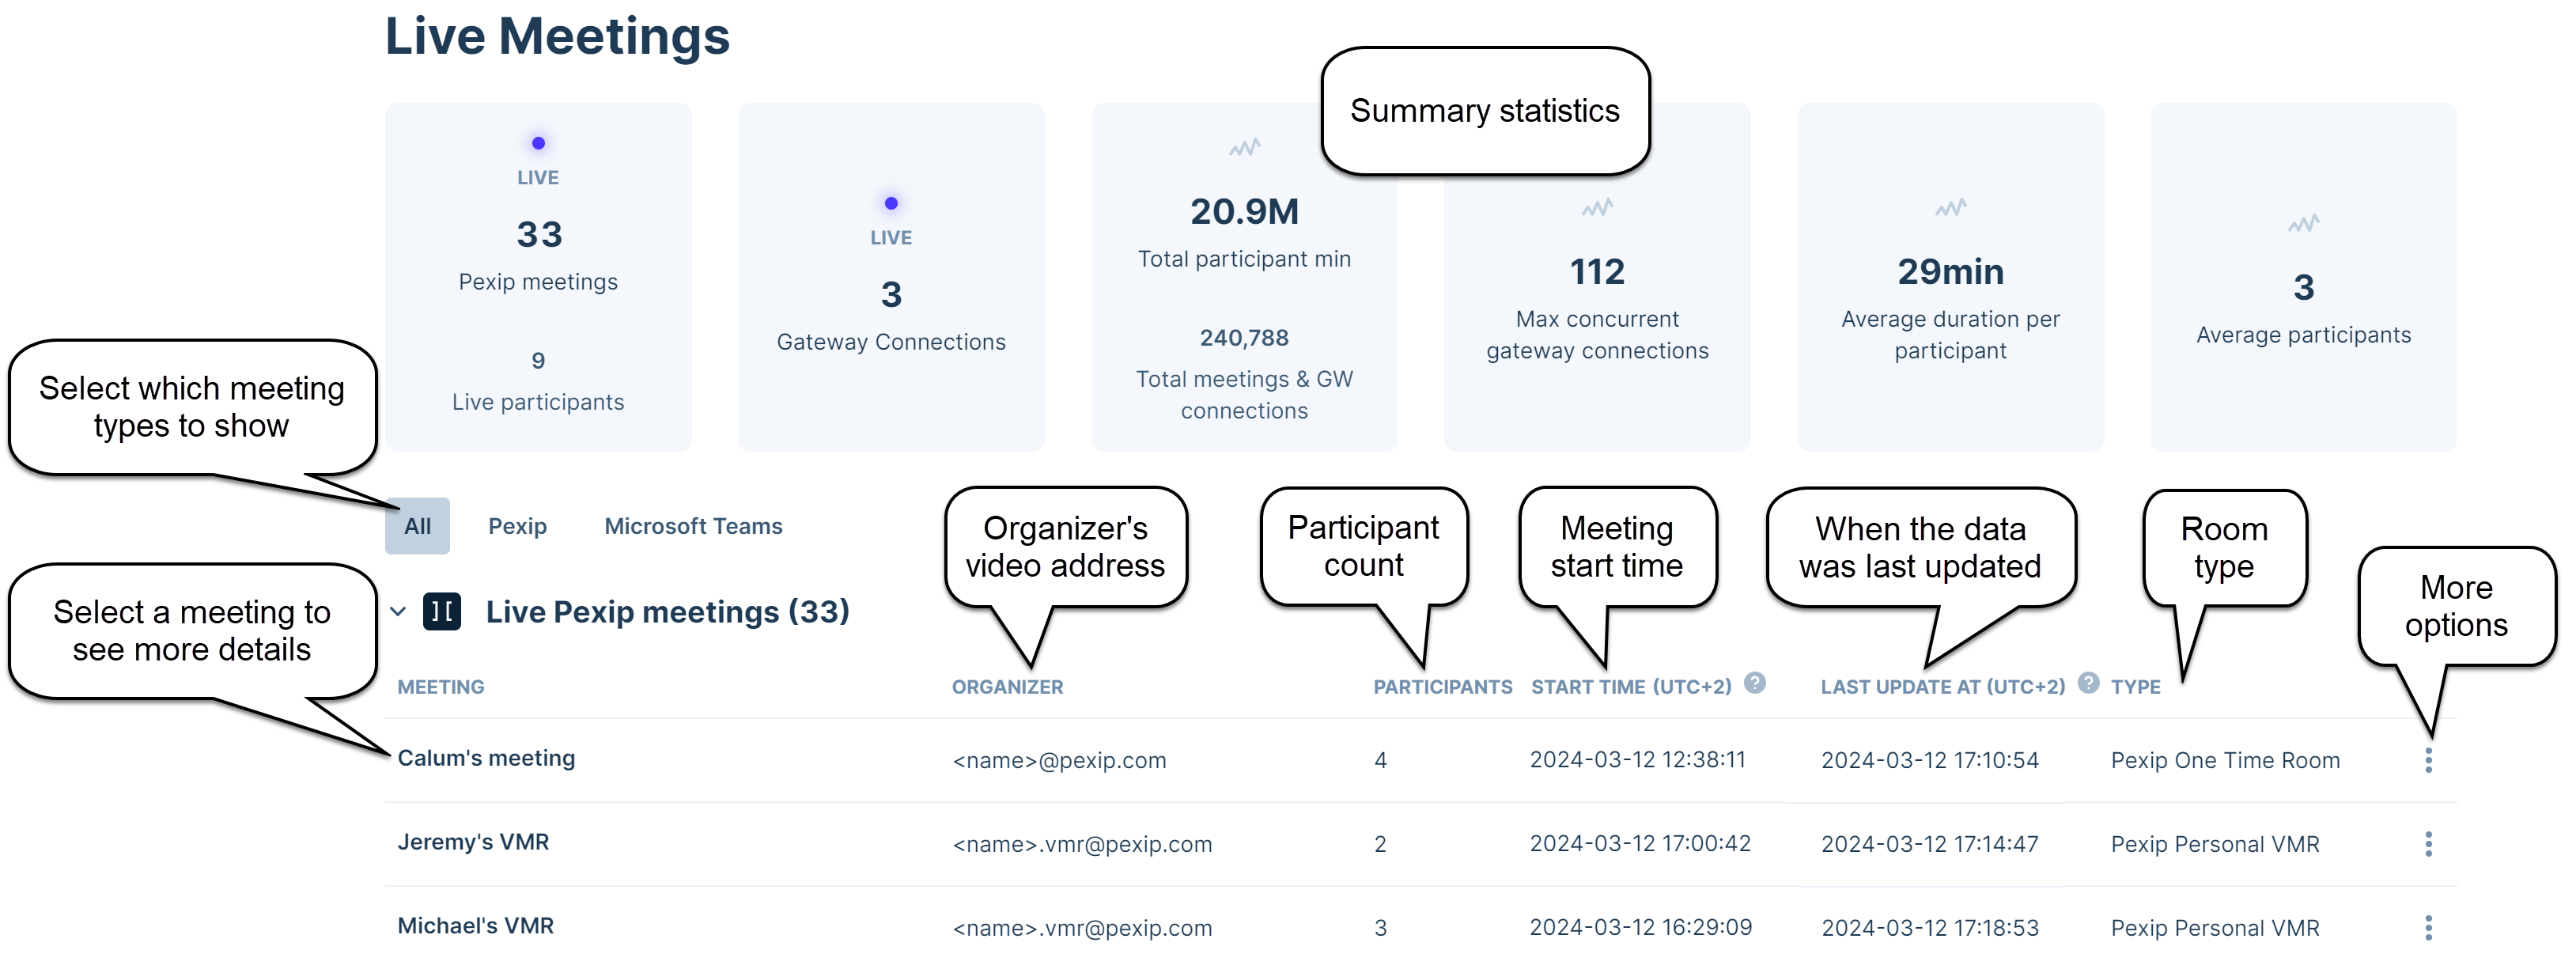The width and height of the screenshot is (2576, 969).
Task: Open Michael's VMR meeting details
Action: 475,926
